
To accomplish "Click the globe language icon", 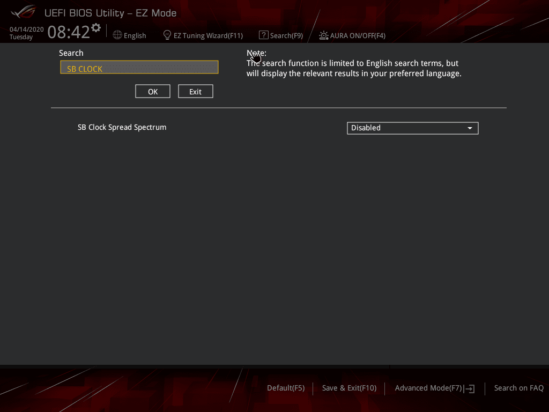I will coord(117,35).
